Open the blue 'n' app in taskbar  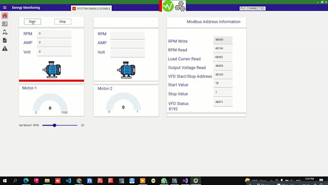point(90,181)
